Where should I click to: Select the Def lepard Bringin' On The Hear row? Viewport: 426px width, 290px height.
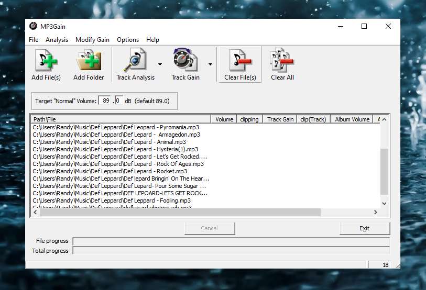point(121,179)
